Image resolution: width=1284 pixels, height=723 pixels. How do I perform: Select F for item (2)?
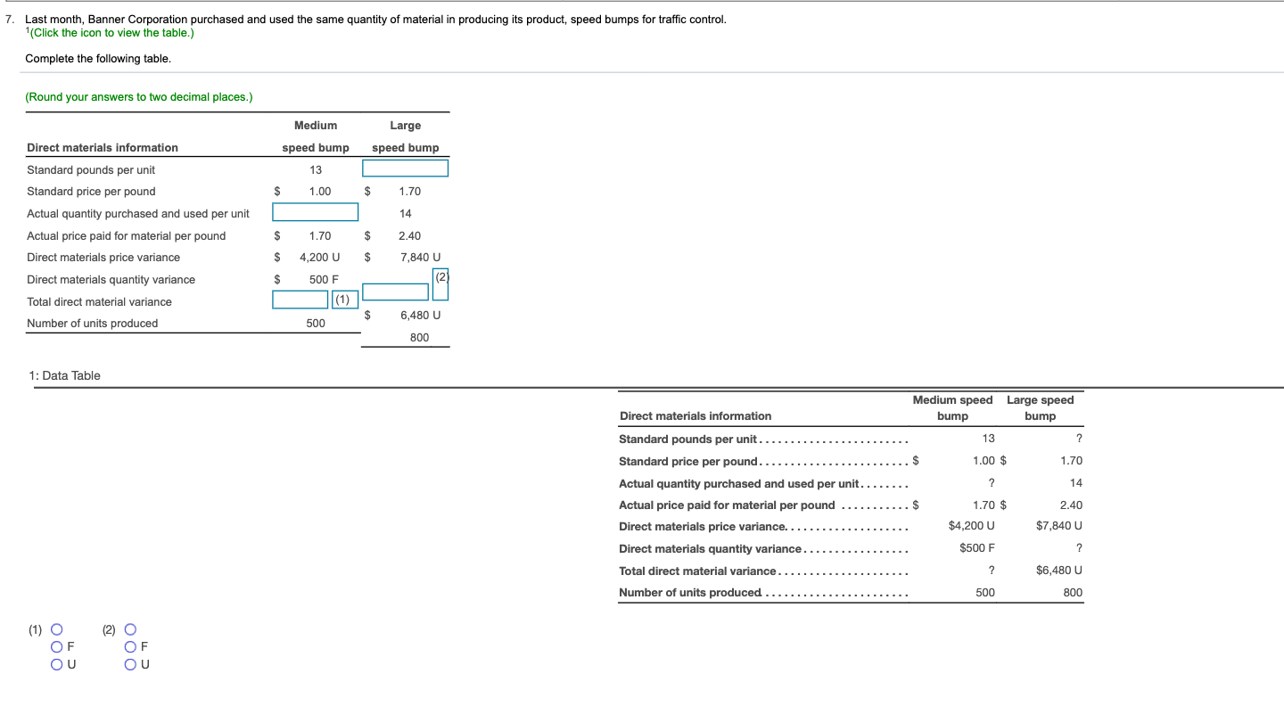point(130,646)
